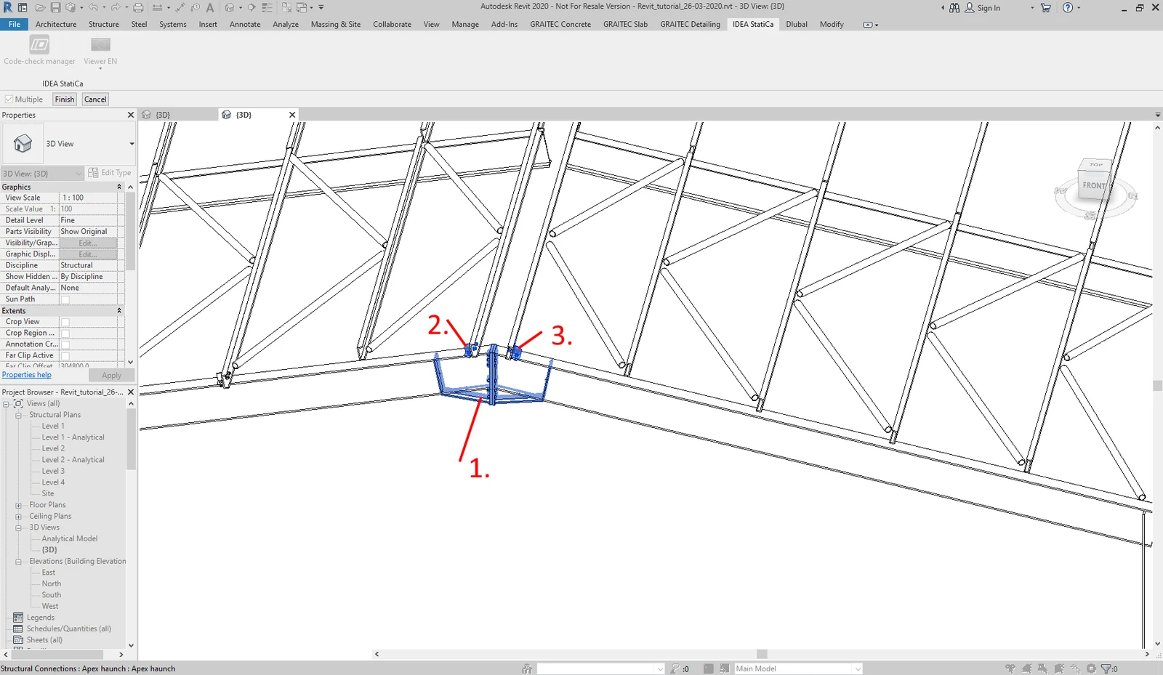Open the Code-check manager tool
Screen dimensions: 1163x675
pos(39,51)
